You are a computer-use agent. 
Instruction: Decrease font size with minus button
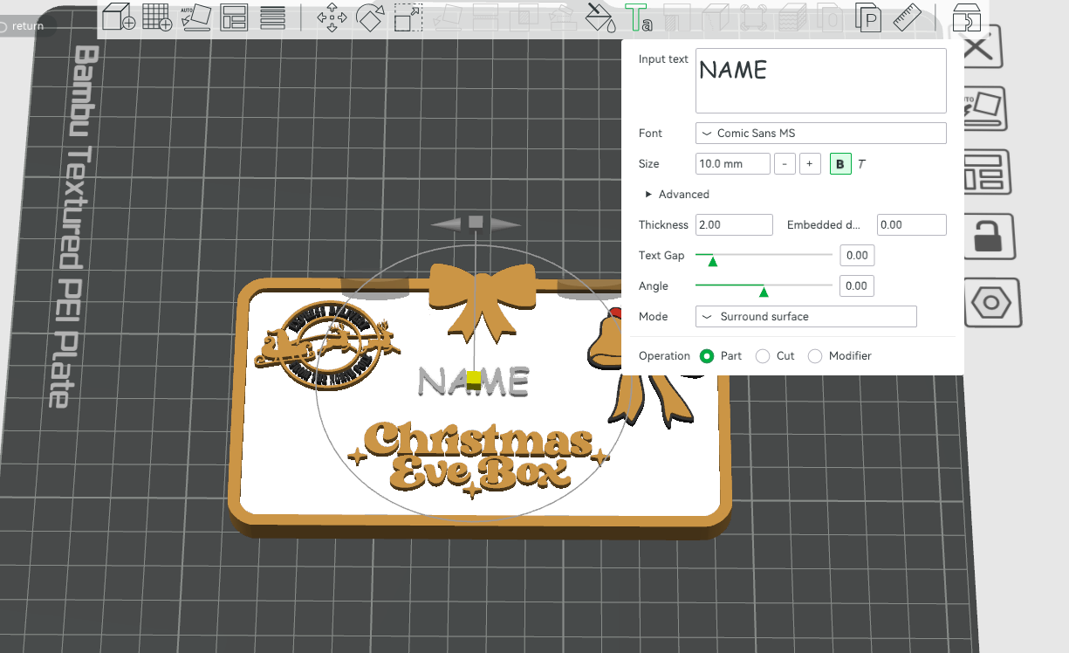[785, 164]
